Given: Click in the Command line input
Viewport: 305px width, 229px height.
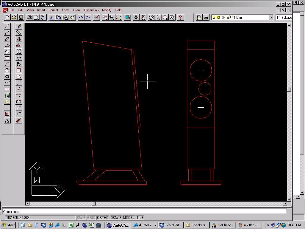Looking at the screenshot, I should pyautogui.click(x=144, y=211).
